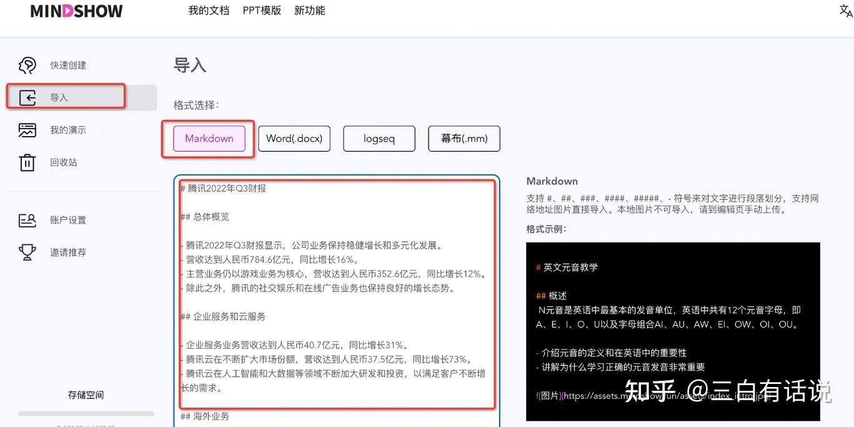Select the Markdown format button

[x=208, y=139]
